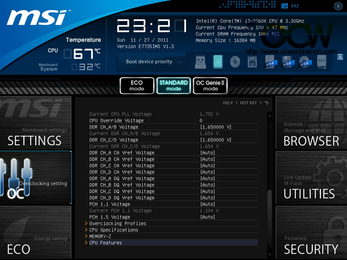Viewport: 347px width, 260px height.
Task: Open PCH 1.1 Voltage Auto option
Action: (x=208, y=204)
